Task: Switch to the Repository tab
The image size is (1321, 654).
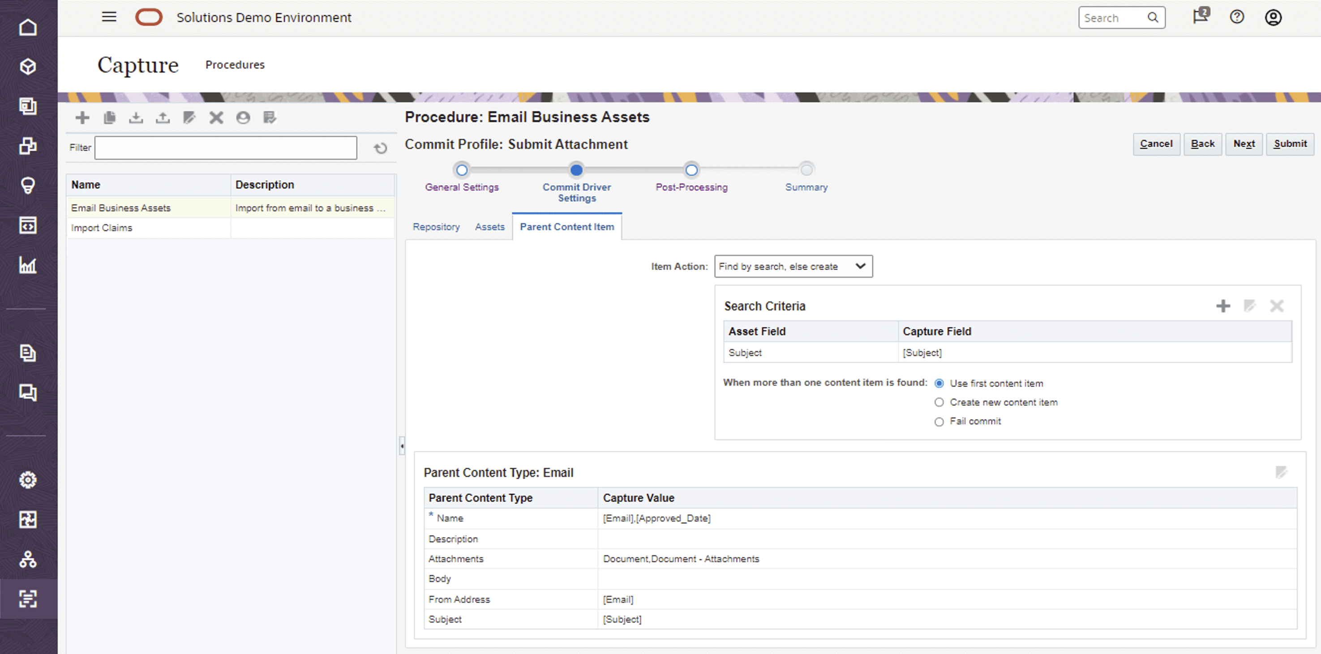Action: (x=436, y=227)
